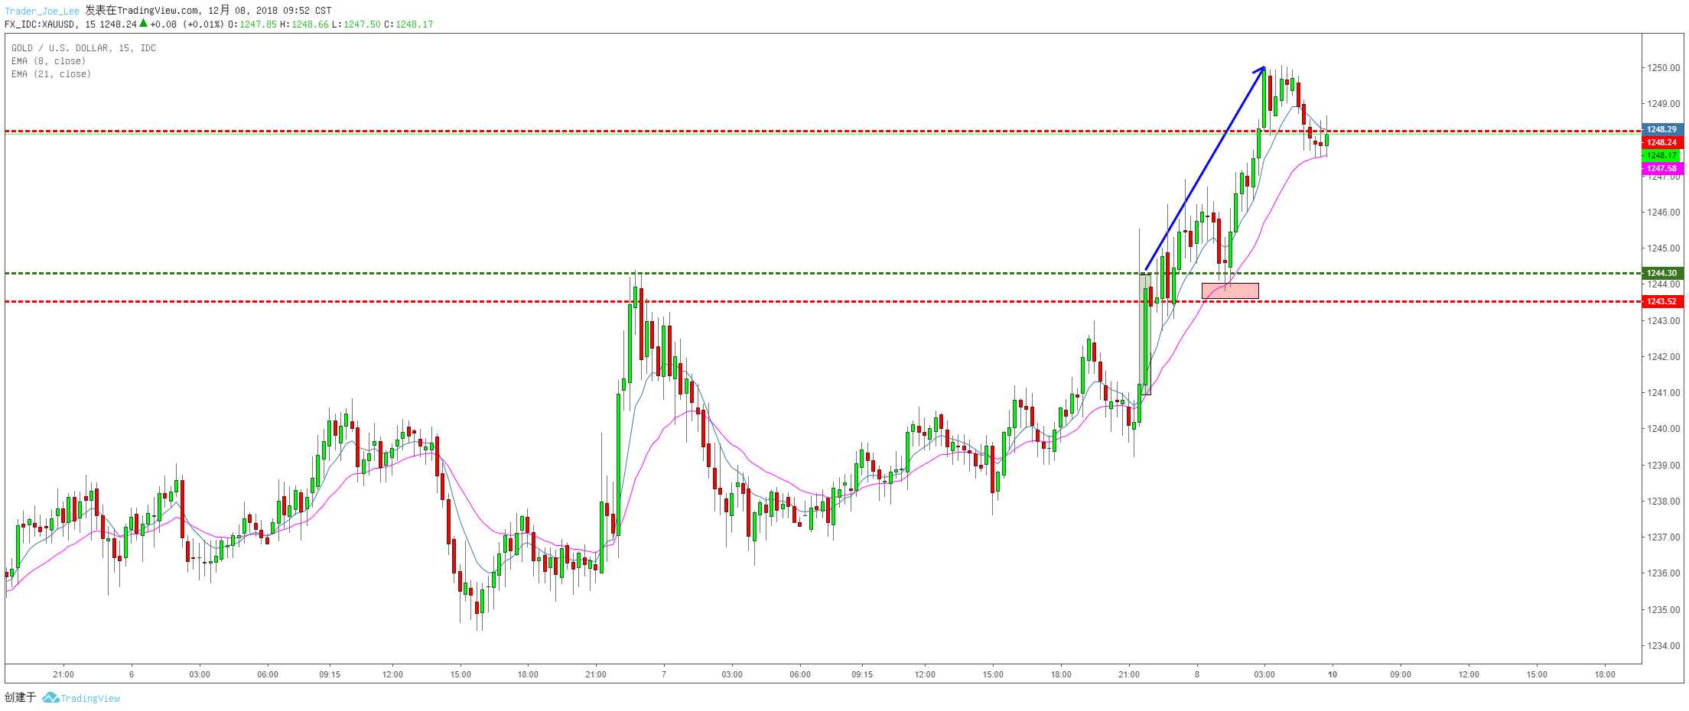Click the 1242.00 price axis tick
Image resolution: width=1689 pixels, height=711 pixels.
1664,356
